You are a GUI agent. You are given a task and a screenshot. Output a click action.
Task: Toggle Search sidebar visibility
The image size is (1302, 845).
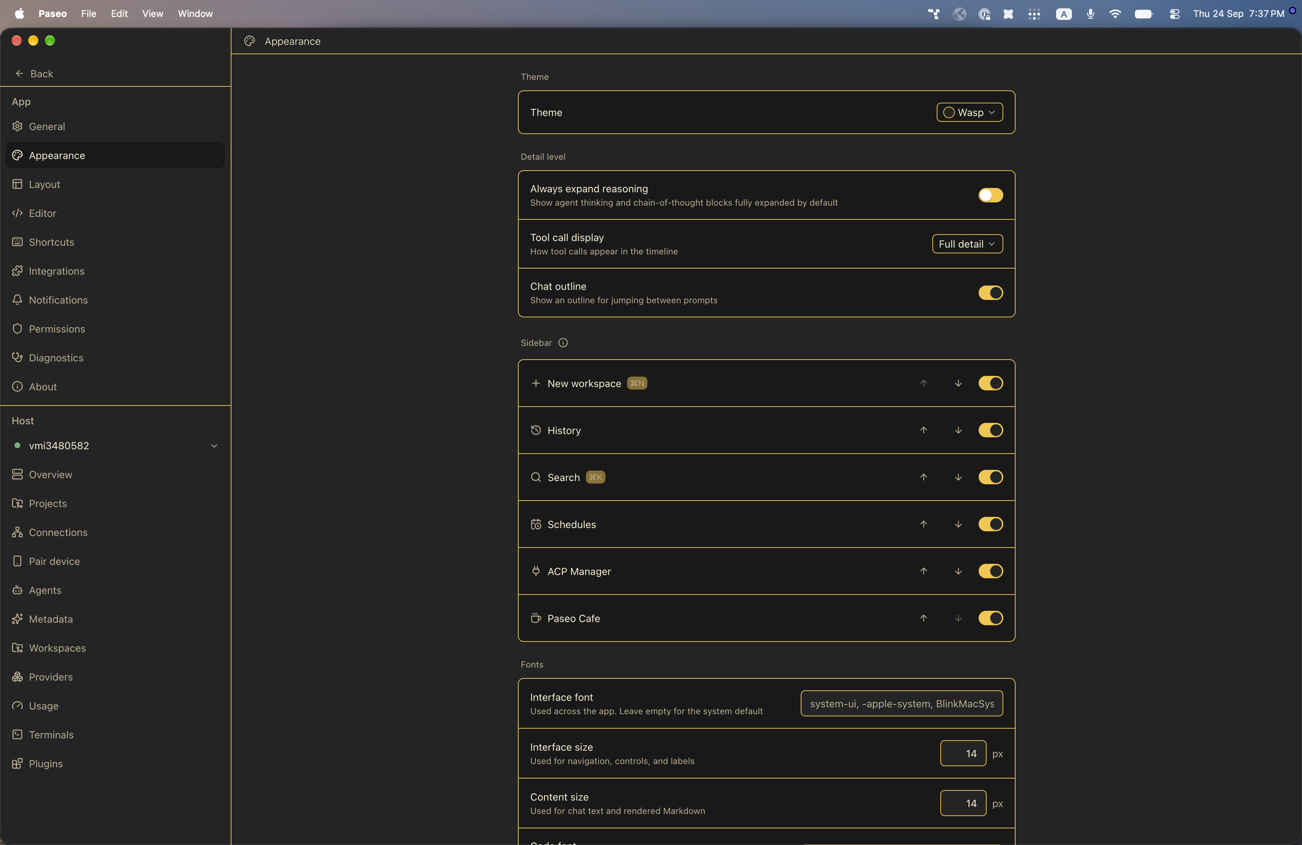pos(990,477)
